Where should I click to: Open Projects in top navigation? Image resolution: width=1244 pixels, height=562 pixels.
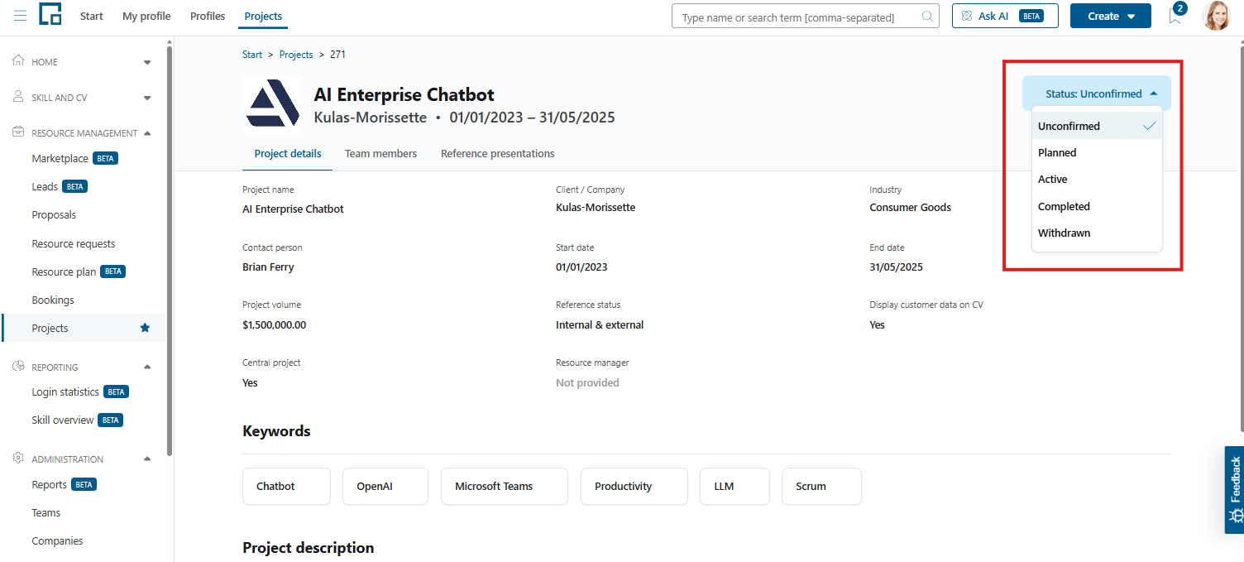click(x=263, y=16)
